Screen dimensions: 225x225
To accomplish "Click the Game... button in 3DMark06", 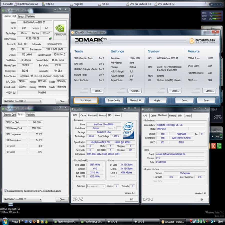I will (x=207, y=100).
